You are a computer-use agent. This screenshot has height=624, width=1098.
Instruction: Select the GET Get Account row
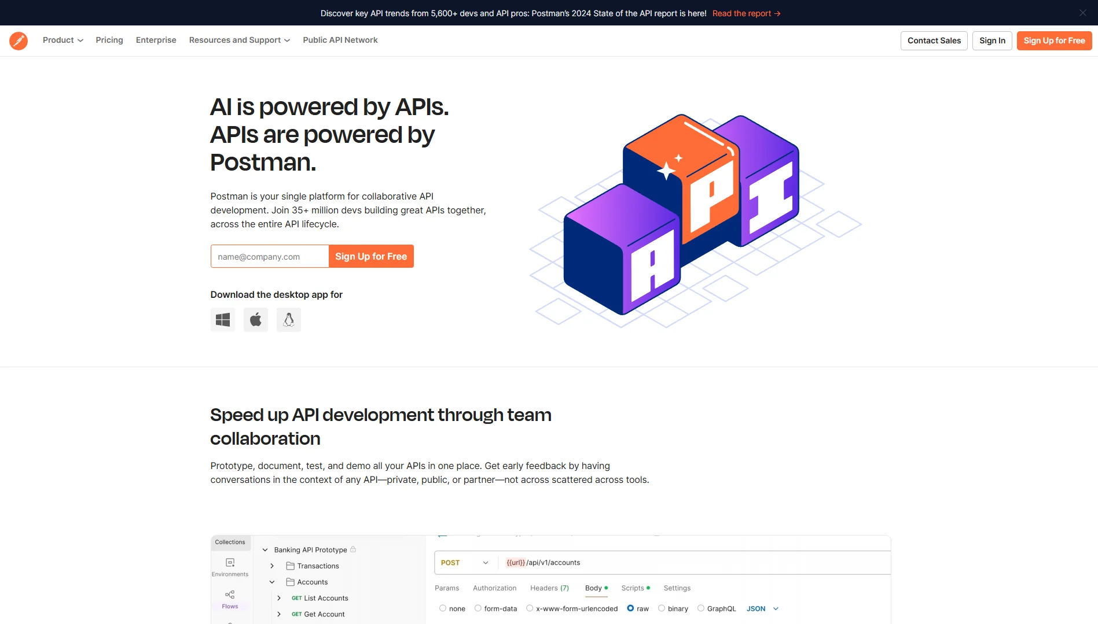(318, 614)
